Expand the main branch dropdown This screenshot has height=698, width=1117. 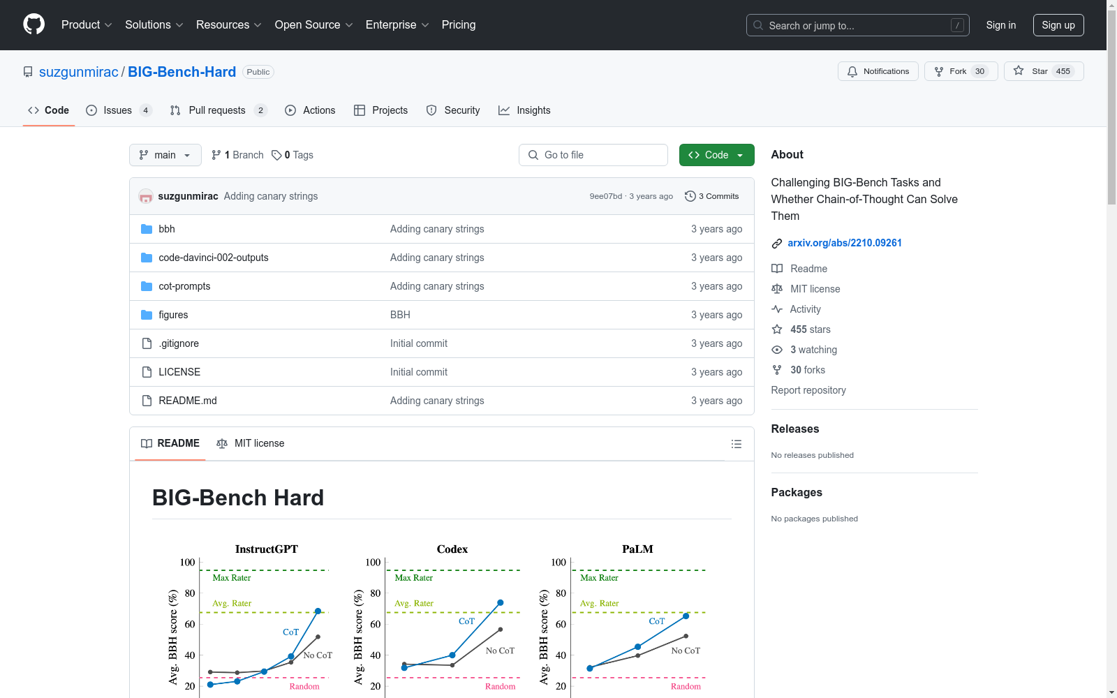pyautogui.click(x=165, y=155)
